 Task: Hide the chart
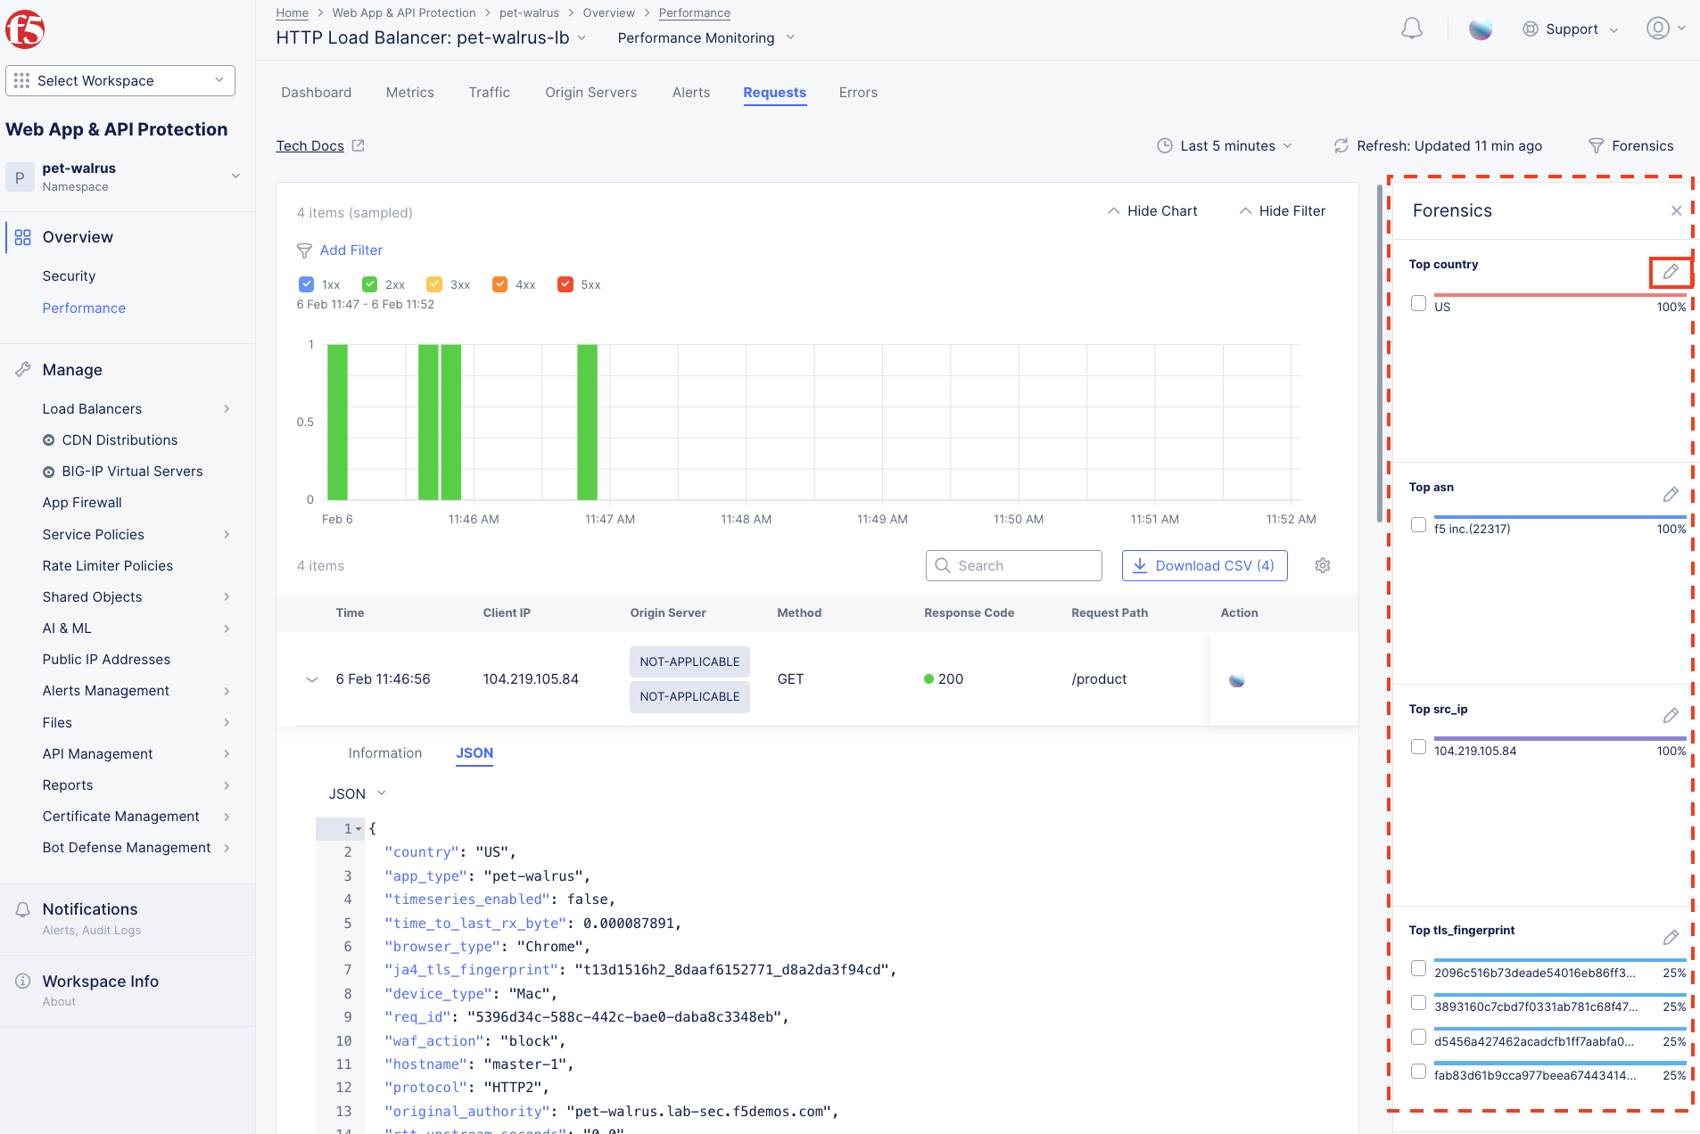coord(1152,211)
